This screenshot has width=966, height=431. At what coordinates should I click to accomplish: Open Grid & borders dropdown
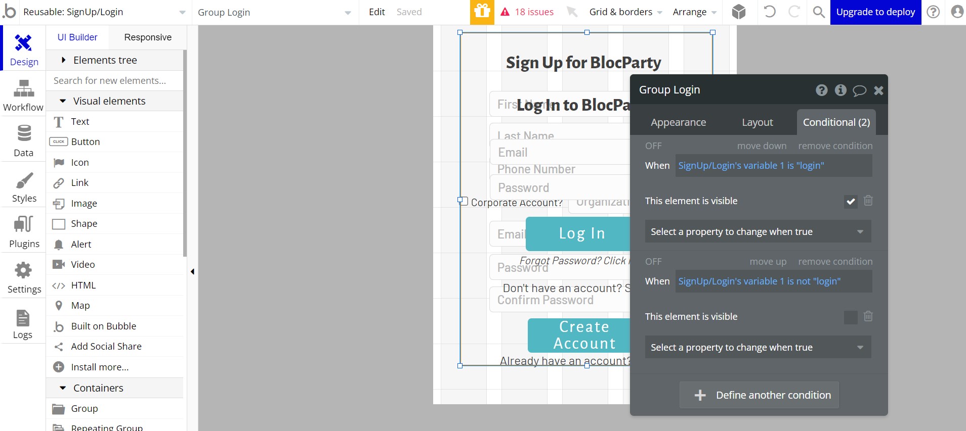(x=625, y=12)
